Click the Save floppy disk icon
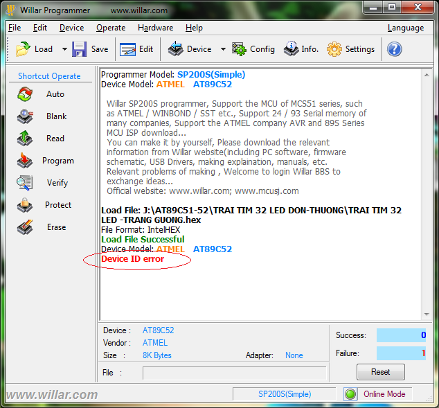Image resolution: width=439 pixels, height=408 pixels. click(79, 49)
